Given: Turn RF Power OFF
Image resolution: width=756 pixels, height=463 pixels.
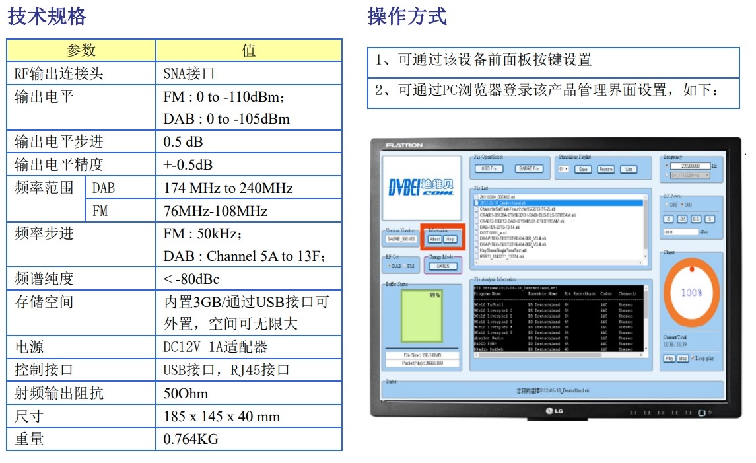Looking at the screenshot, I should (x=667, y=205).
